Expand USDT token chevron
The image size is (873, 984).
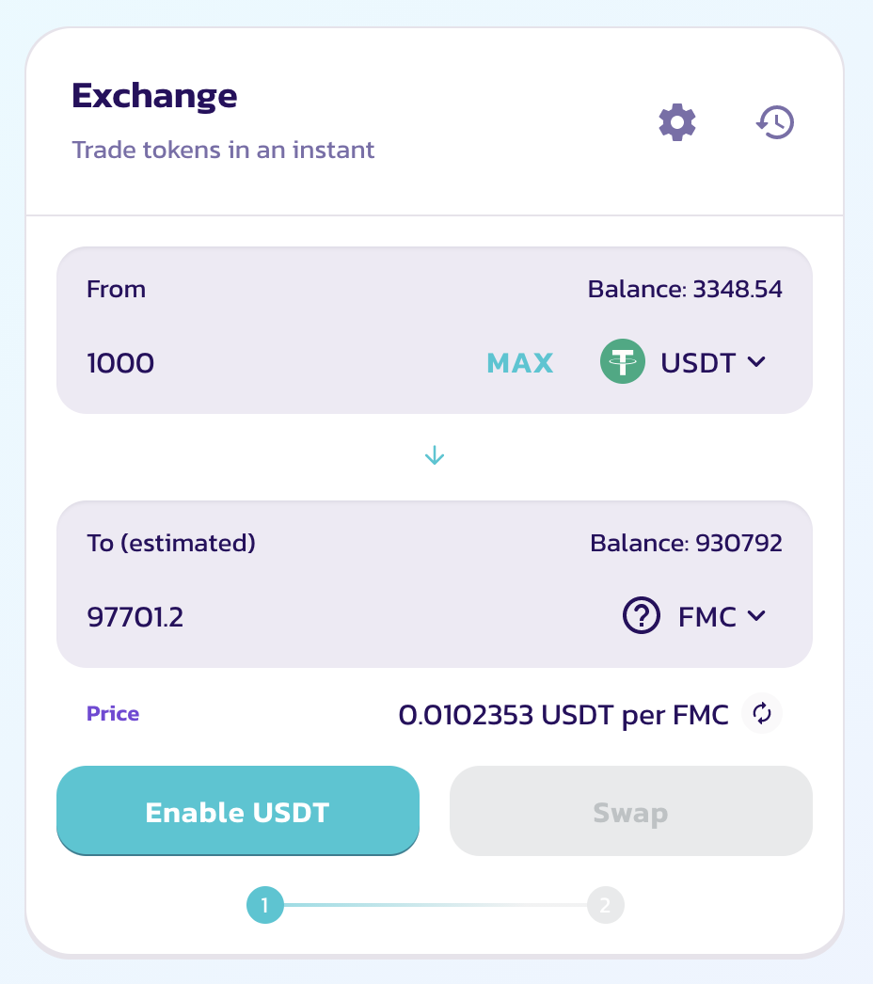point(757,362)
